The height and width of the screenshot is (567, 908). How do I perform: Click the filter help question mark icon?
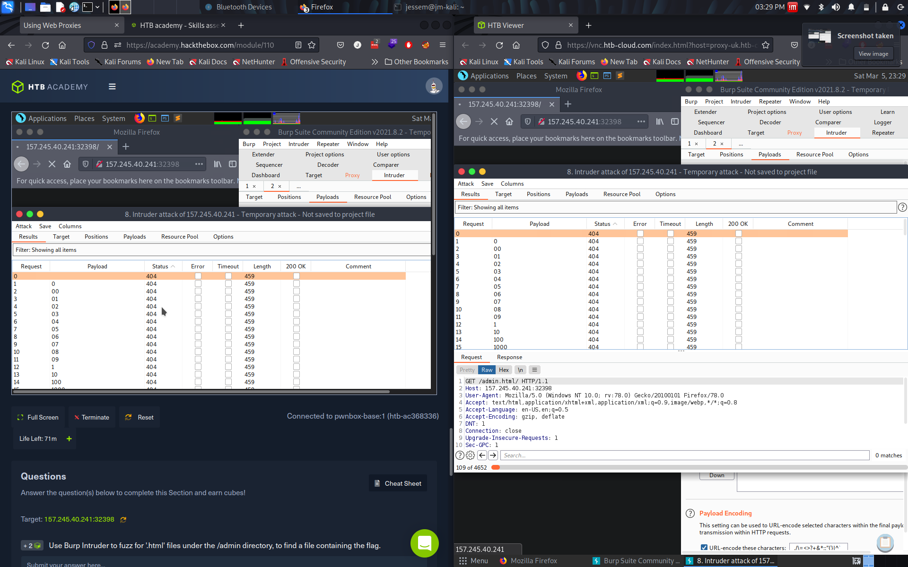(902, 207)
